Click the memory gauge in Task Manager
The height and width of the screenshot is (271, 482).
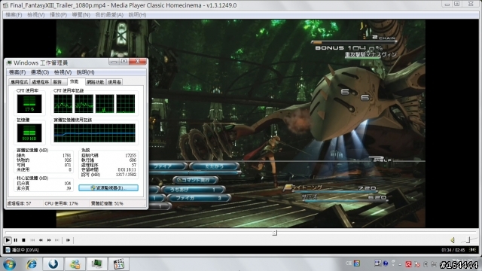click(x=29, y=132)
